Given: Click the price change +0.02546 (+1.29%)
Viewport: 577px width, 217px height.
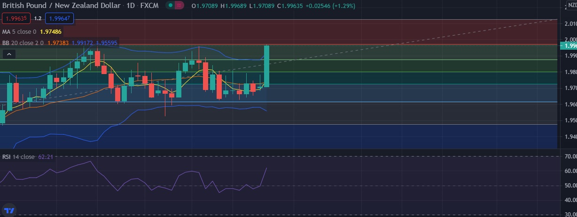Looking at the screenshot, I should click(330, 6).
